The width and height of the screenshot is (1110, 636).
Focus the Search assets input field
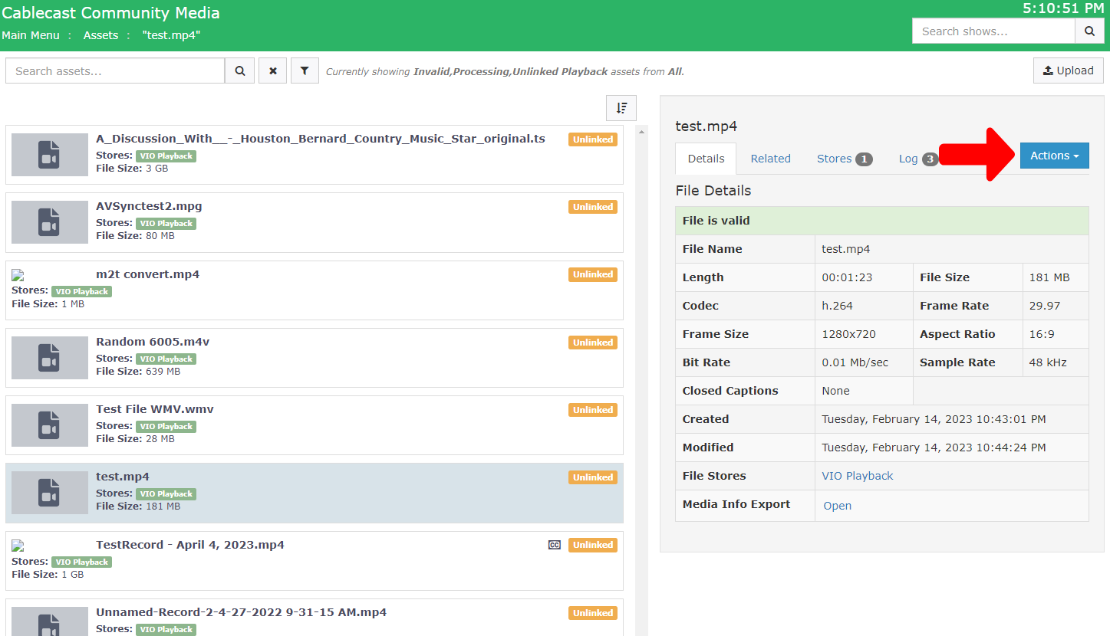[115, 70]
